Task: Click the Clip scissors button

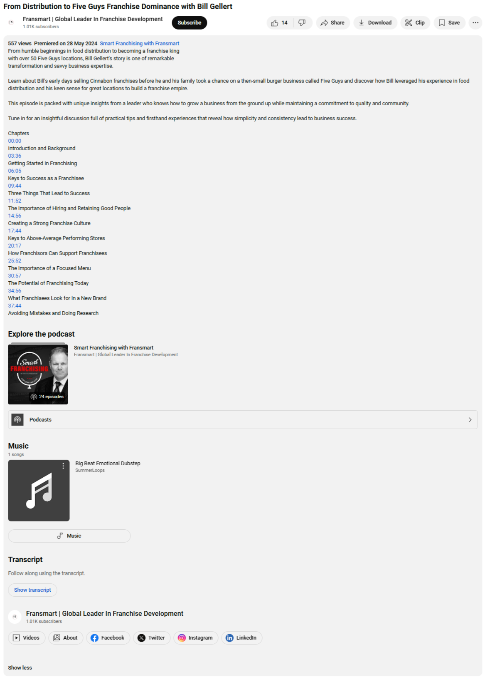Action: click(x=415, y=23)
